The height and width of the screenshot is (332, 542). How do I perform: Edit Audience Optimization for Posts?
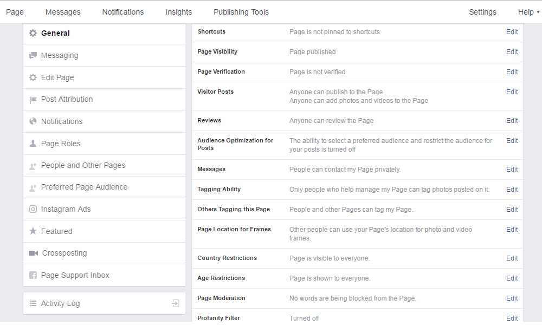512,141
